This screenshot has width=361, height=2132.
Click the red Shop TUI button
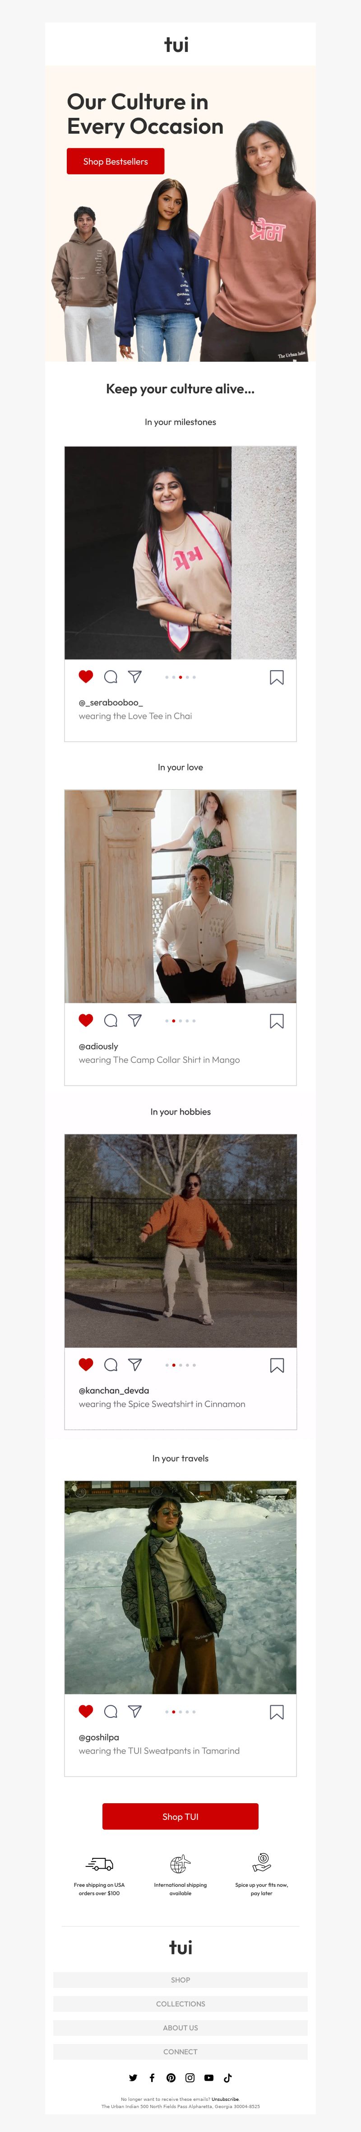pyautogui.click(x=180, y=1817)
